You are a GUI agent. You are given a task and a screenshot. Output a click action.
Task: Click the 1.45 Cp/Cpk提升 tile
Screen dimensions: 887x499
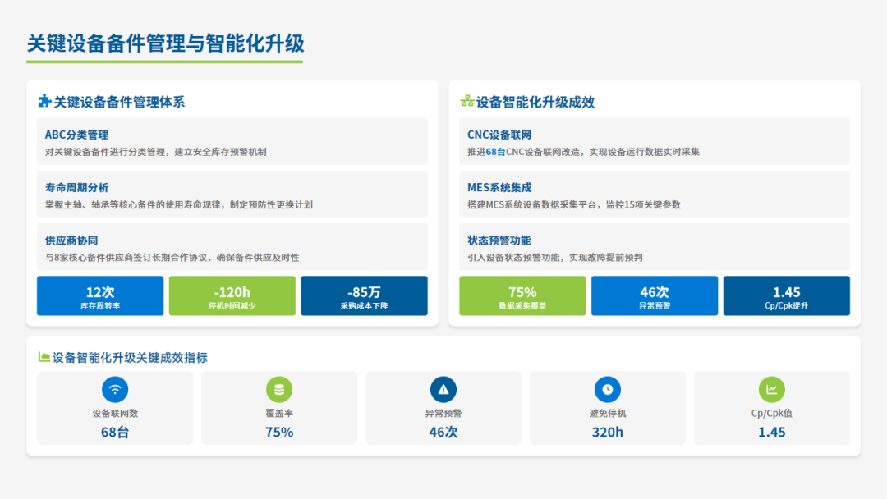pos(786,296)
